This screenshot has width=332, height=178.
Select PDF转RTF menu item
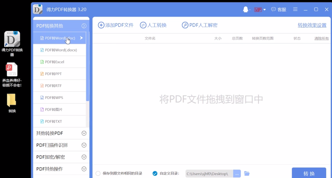[60, 86]
